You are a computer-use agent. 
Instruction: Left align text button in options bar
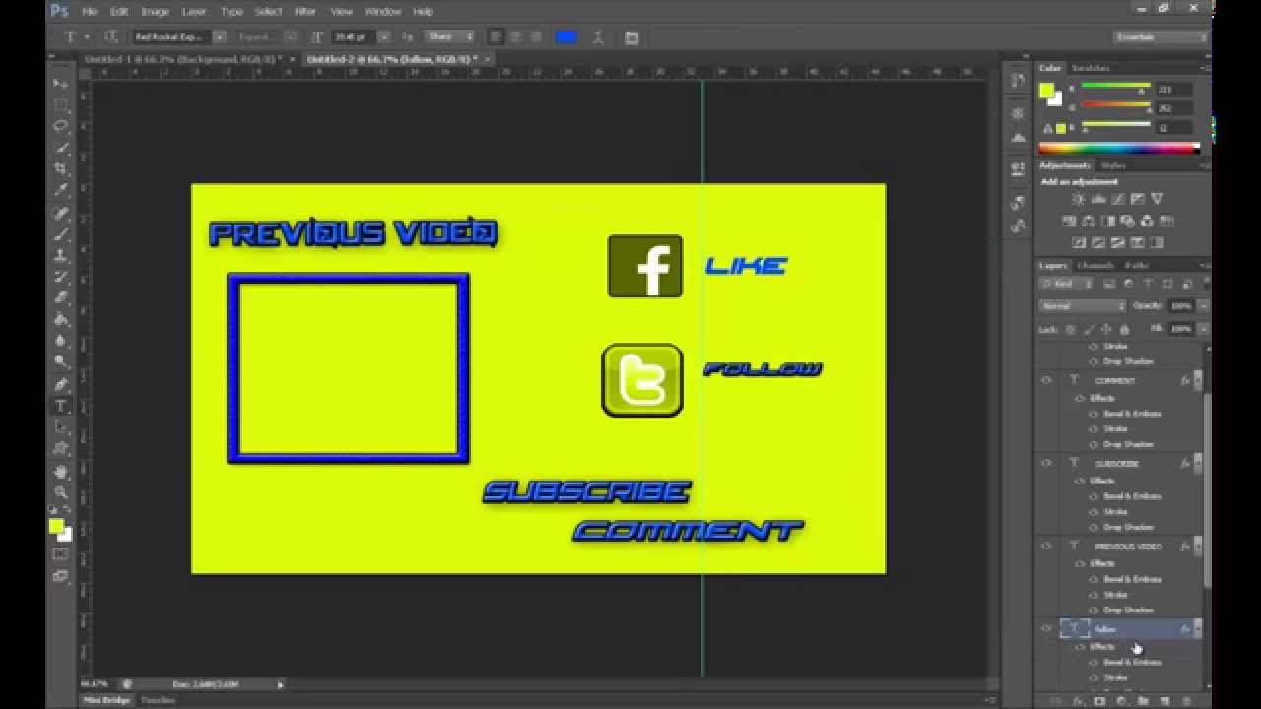pos(497,37)
